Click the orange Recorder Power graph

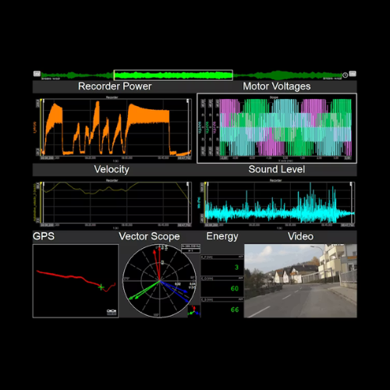tap(116, 127)
